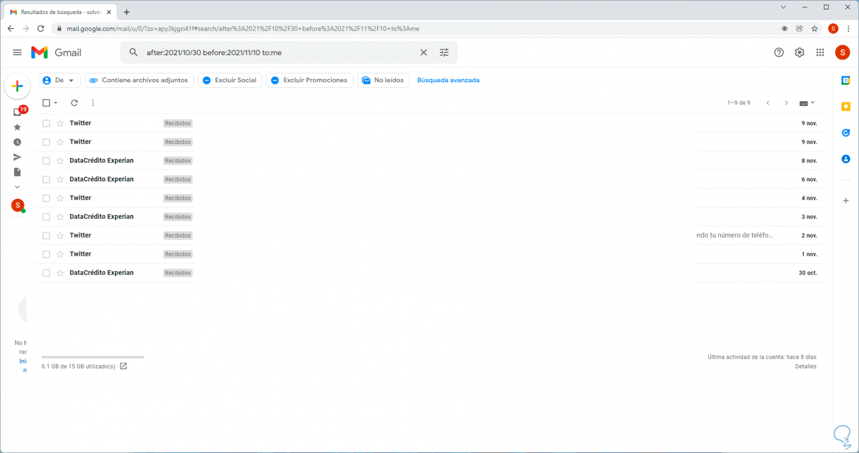Open the Gmail main menu hamburger
The height and width of the screenshot is (453, 859).
(17, 53)
